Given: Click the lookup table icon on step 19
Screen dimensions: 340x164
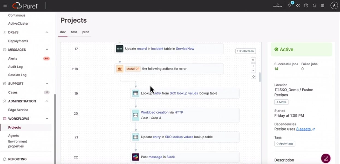Looking at the screenshot, I should pos(135,93).
